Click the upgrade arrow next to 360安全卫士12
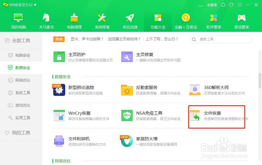262x165 pixels. (x=35, y=5)
